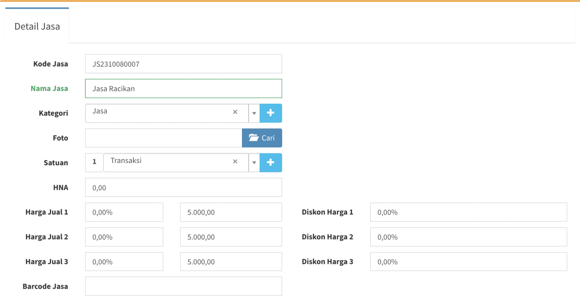Select the Kode Jasa label
This screenshot has width=580, height=306.
[x=51, y=64]
